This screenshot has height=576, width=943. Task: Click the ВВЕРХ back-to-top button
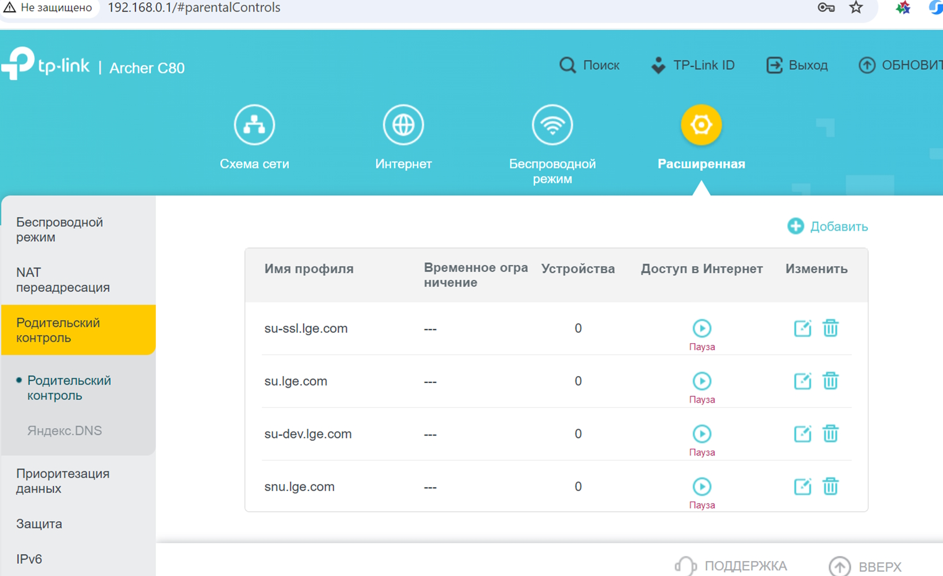[x=865, y=567]
